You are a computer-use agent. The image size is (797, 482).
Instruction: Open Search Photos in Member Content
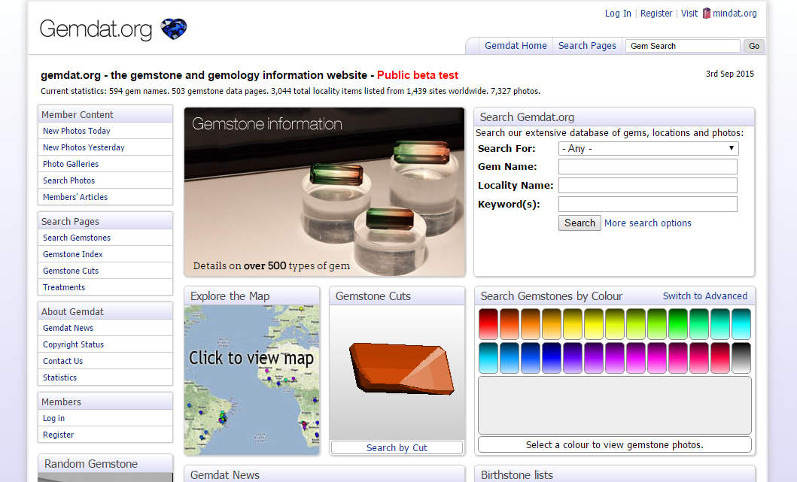(68, 180)
